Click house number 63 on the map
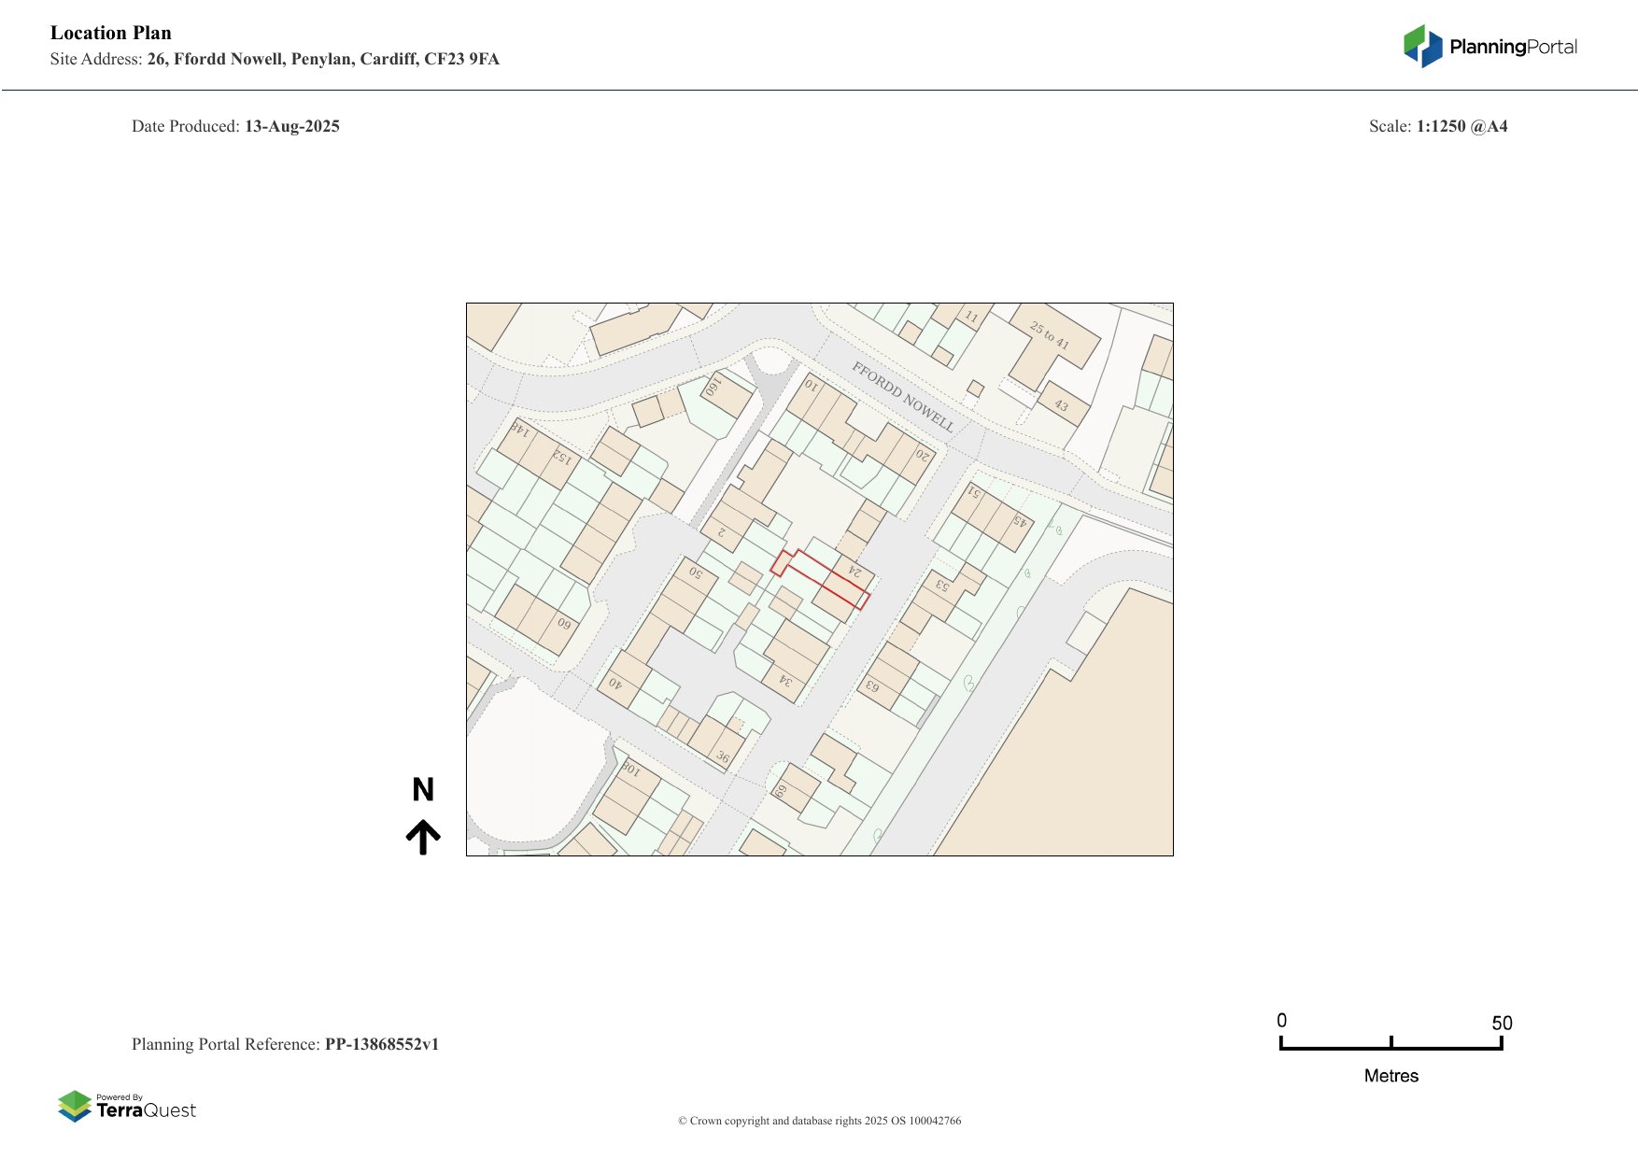1638x1159 pixels. [x=871, y=686]
